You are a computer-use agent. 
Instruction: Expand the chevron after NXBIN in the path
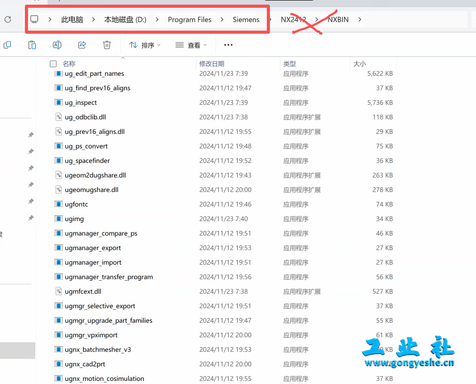tap(360, 20)
